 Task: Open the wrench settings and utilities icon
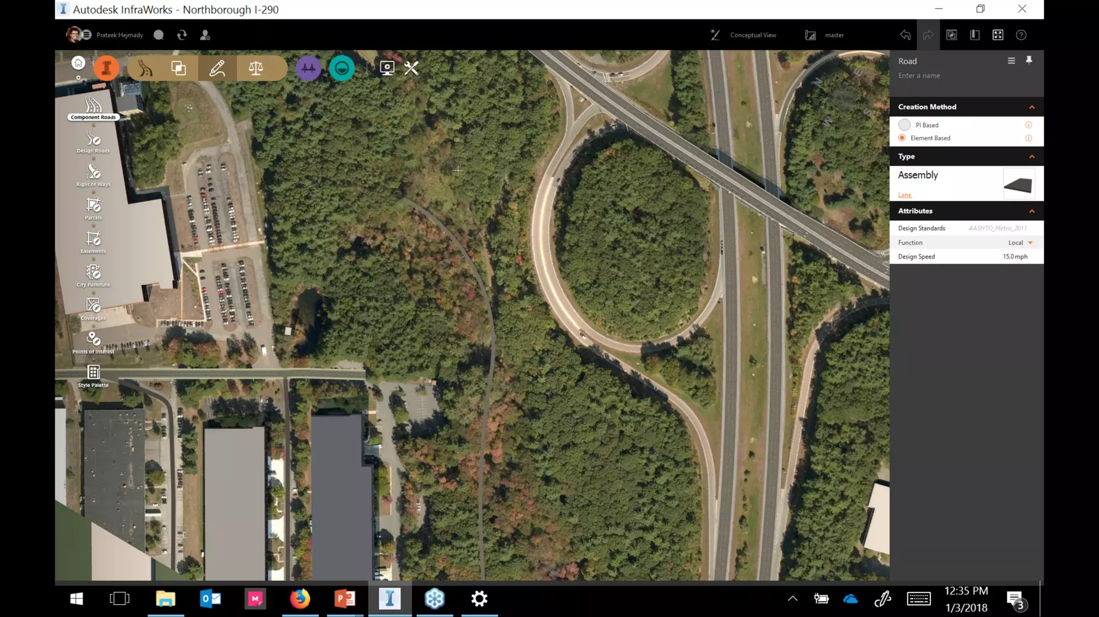click(412, 68)
